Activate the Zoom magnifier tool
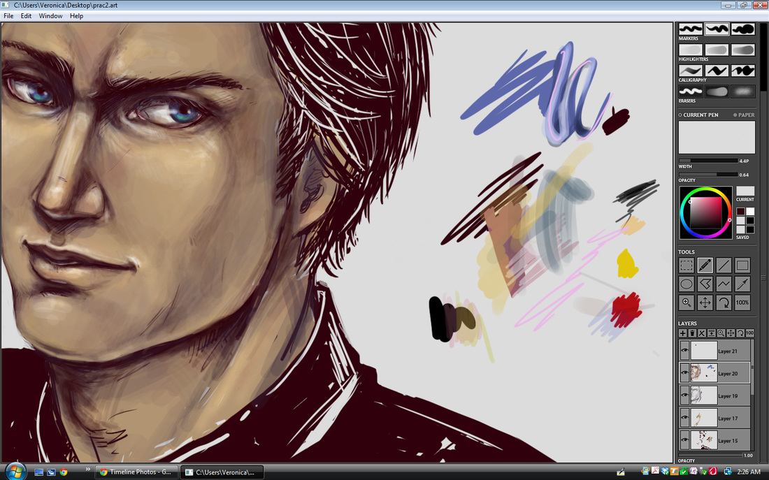The image size is (769, 480). tap(687, 303)
